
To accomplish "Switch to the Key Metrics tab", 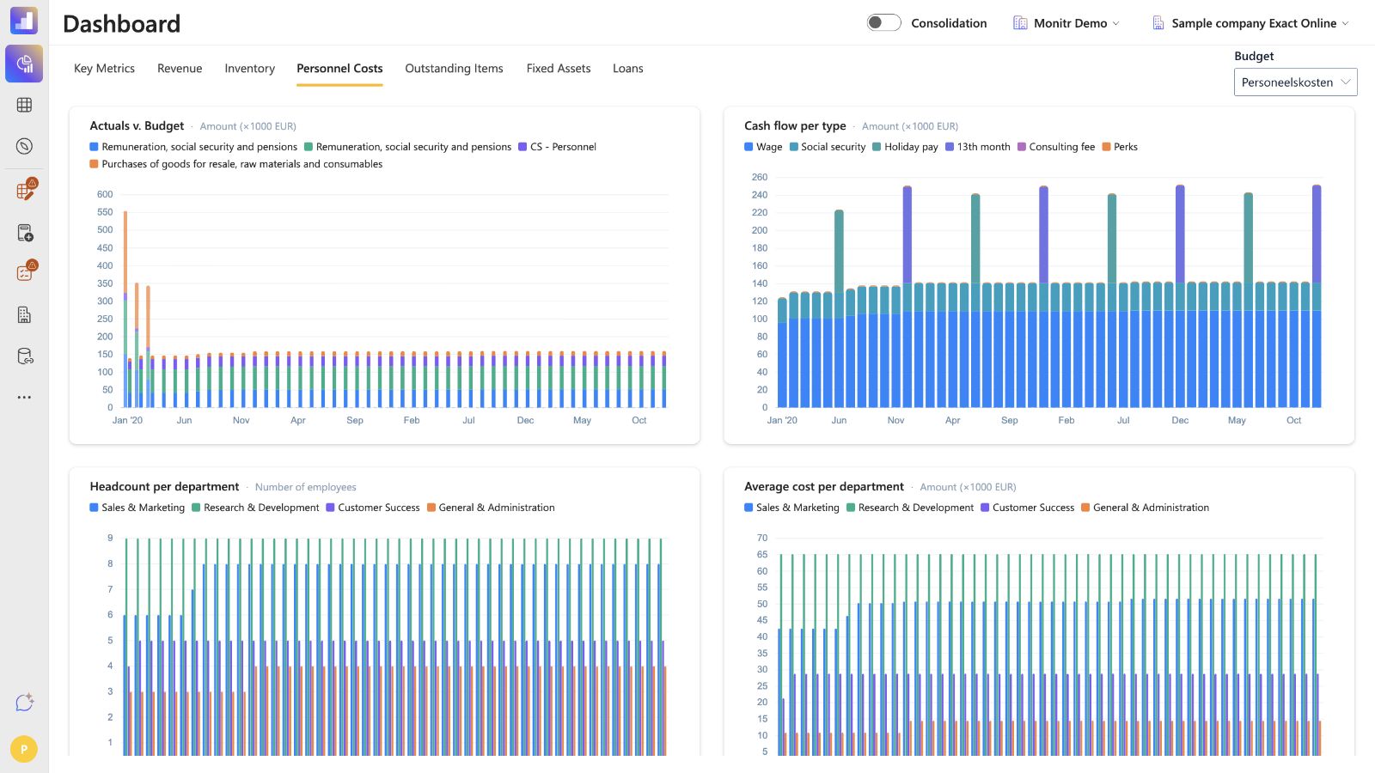I will (x=104, y=69).
